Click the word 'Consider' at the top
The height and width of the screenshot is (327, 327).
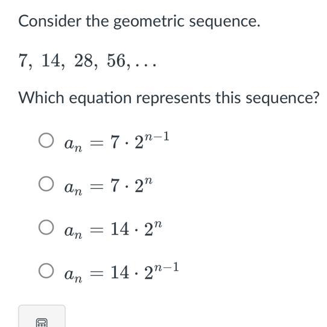pos(50,21)
